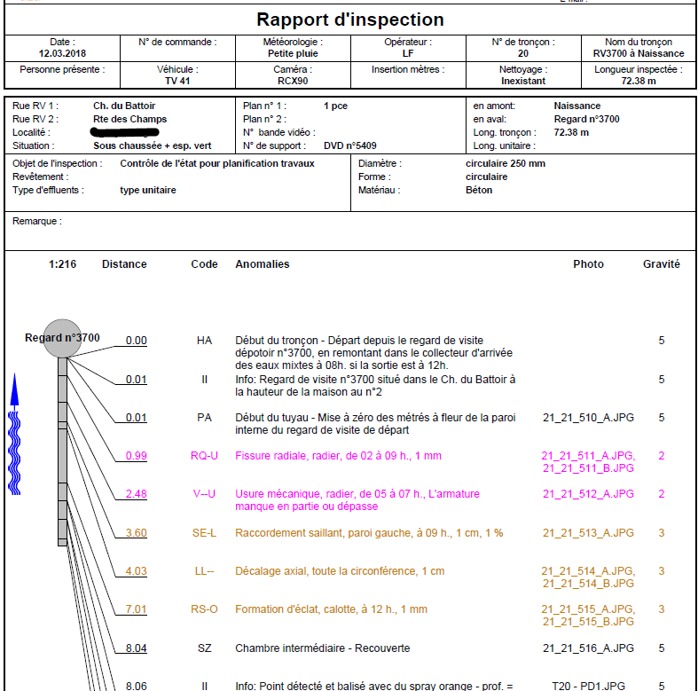Screen dimensions: 698x691
Task: Click code RQ-U
Action: [x=204, y=456]
